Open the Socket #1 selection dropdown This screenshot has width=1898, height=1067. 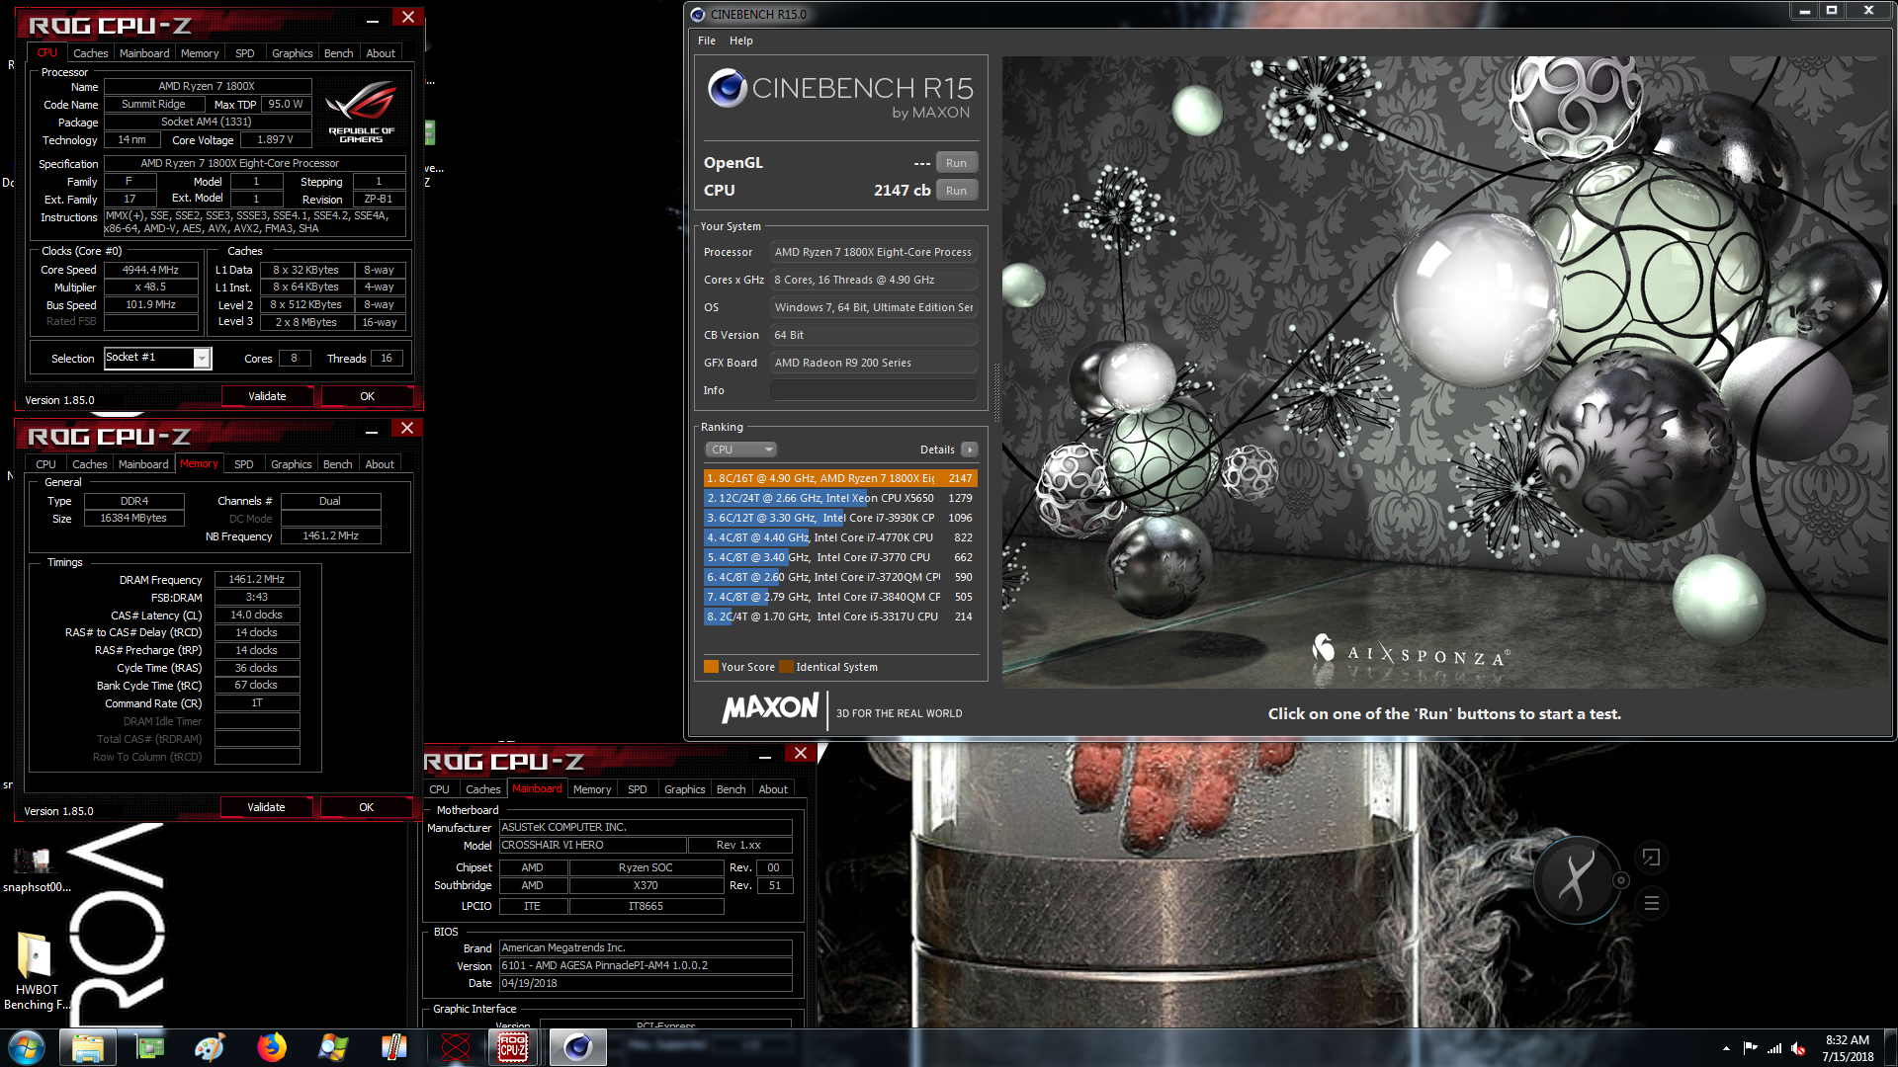(x=158, y=358)
